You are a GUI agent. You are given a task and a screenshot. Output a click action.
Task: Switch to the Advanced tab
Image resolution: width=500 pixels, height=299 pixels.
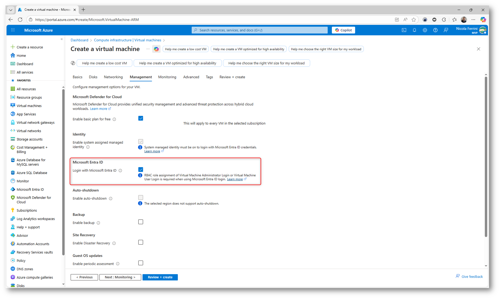(x=191, y=77)
